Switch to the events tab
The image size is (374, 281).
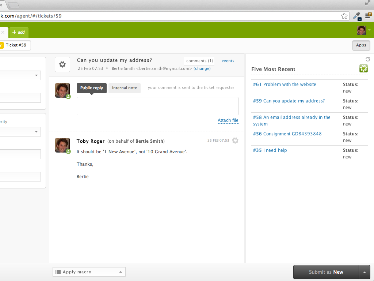pyautogui.click(x=228, y=61)
